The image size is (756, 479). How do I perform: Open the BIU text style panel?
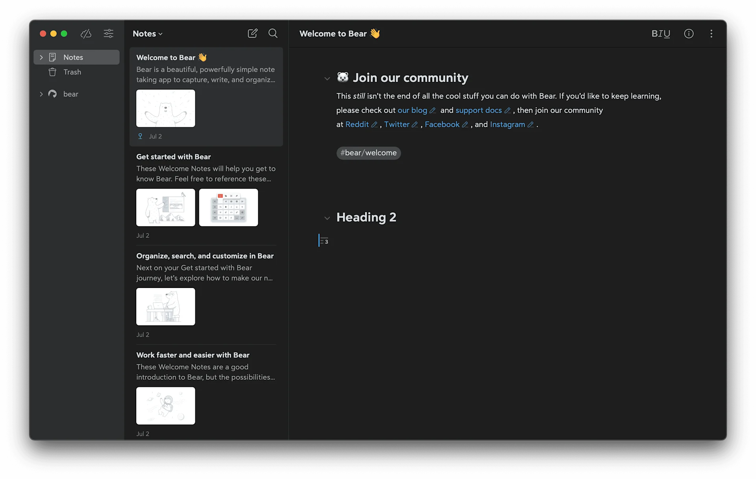click(660, 34)
